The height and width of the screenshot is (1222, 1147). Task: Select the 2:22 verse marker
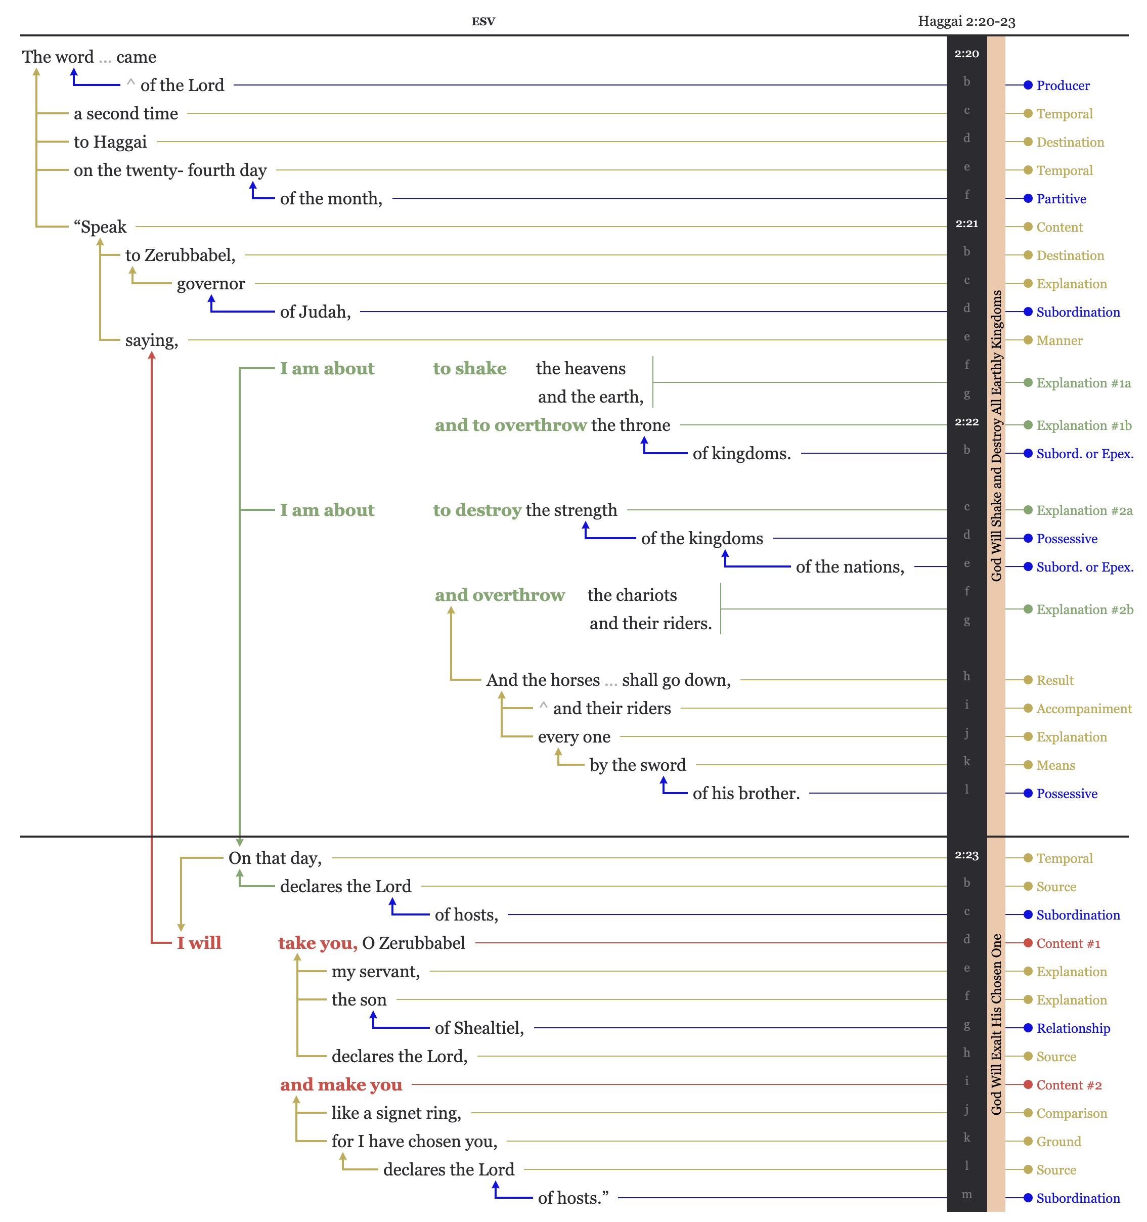966,422
